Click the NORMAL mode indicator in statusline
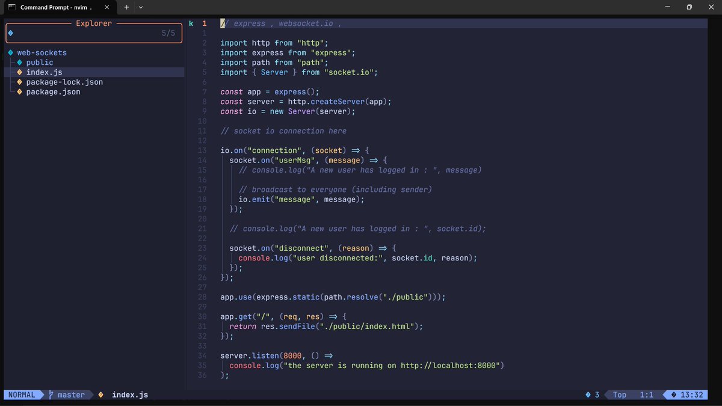 click(x=22, y=395)
